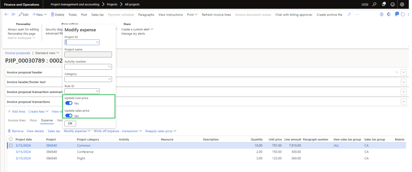Click the action bar search magnifier
This screenshot has width=412, height=172.
tap(349, 15)
